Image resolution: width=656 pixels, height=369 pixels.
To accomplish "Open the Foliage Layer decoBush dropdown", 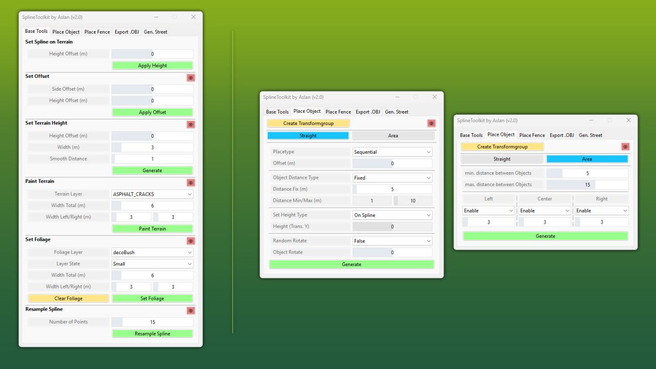I will [152, 253].
